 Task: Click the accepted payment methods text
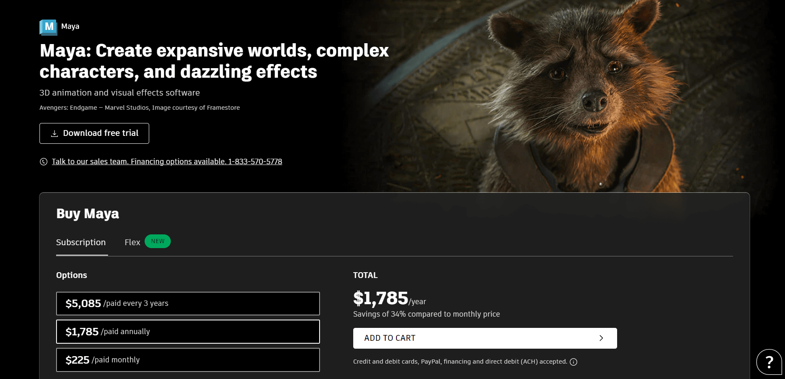460,362
